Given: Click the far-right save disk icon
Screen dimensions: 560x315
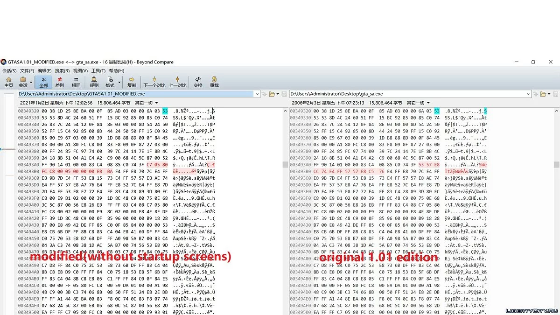Looking at the screenshot, I should (x=556, y=94).
